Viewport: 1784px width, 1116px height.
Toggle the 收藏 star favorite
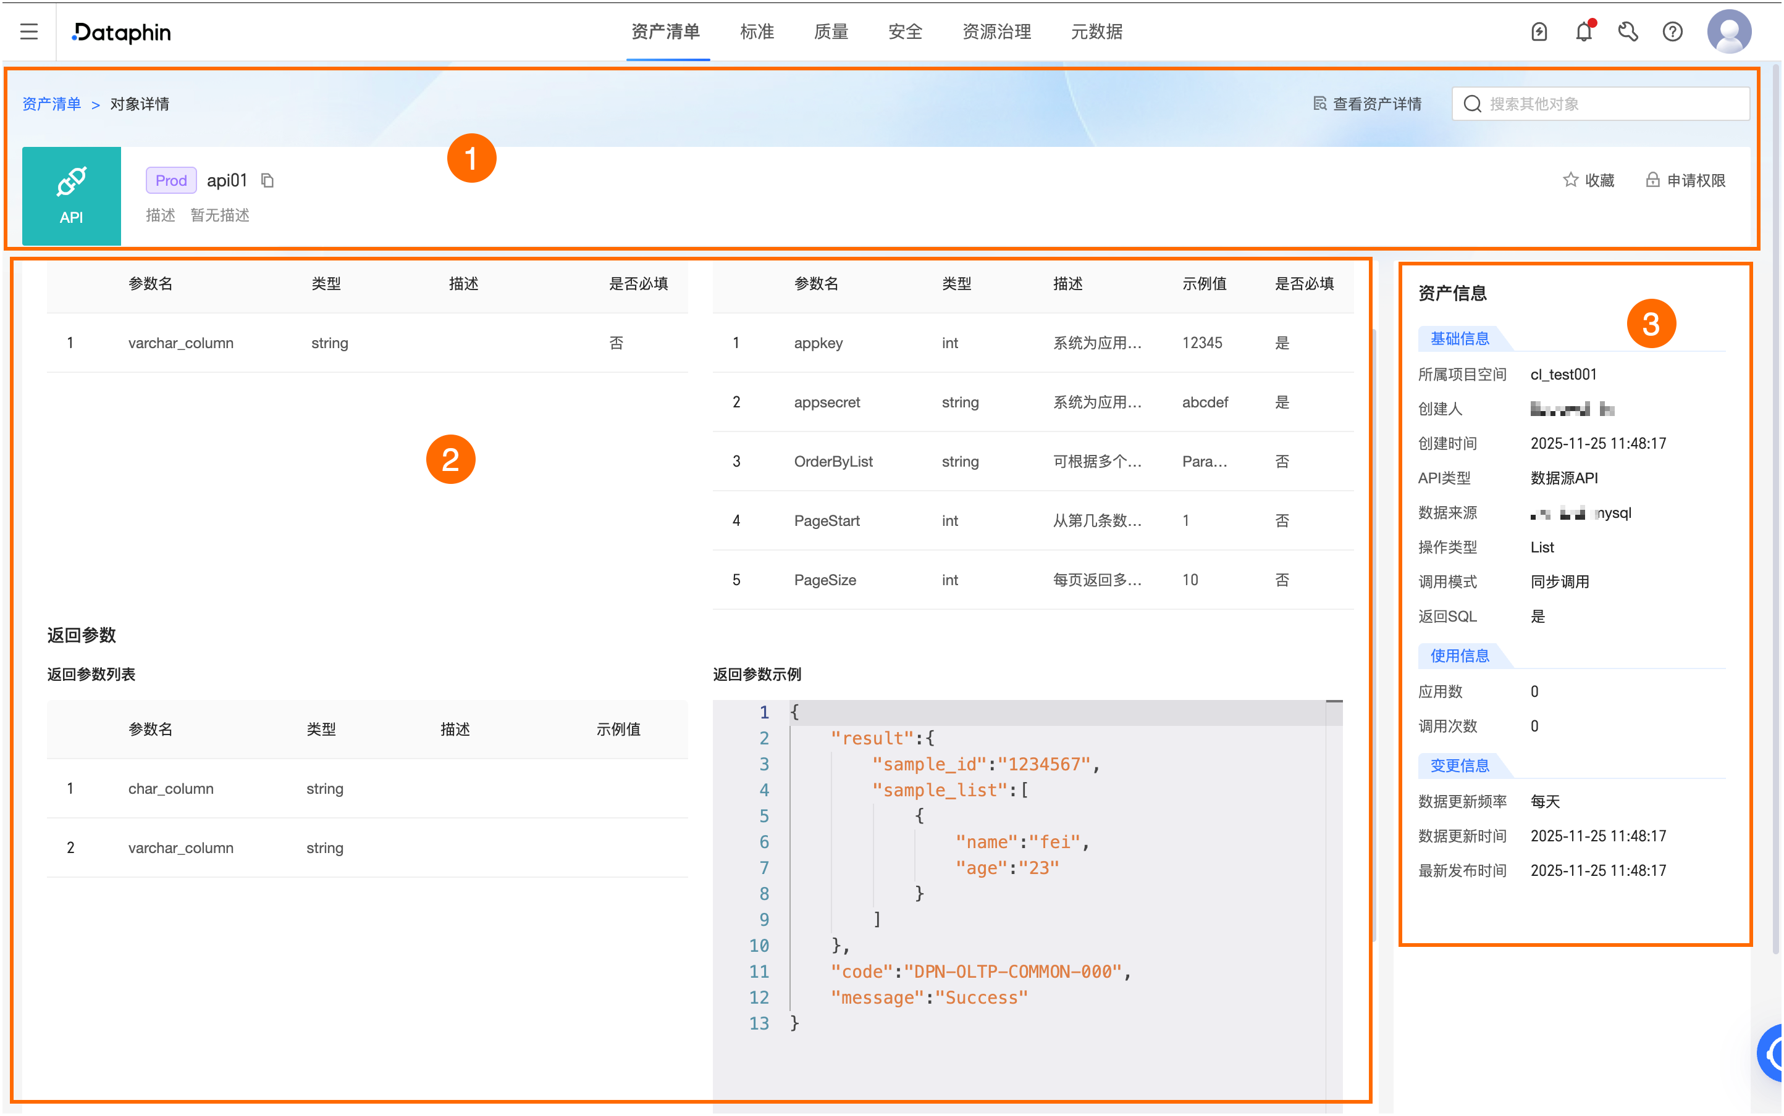point(1589,181)
